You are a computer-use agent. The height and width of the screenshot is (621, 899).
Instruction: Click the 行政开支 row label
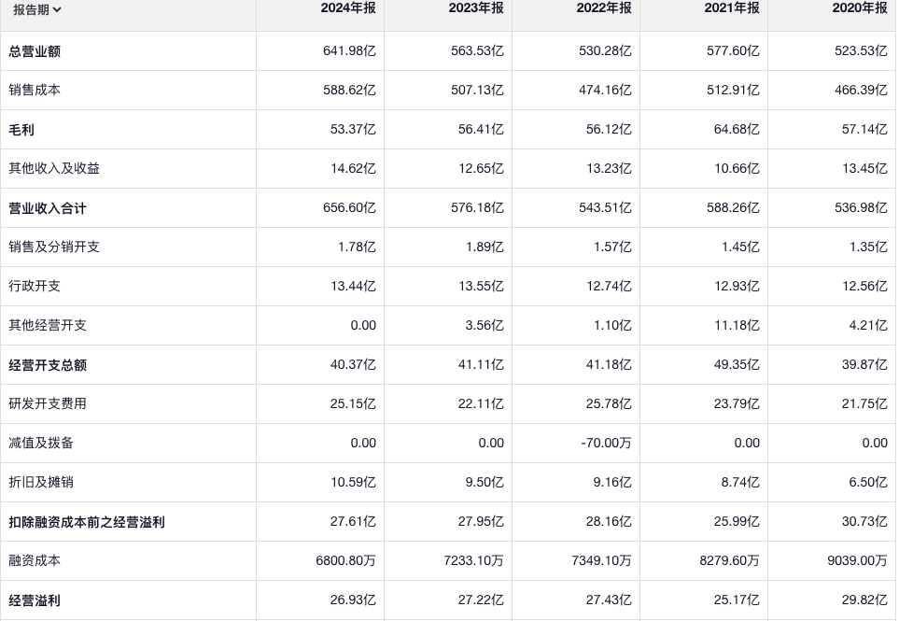35,287
